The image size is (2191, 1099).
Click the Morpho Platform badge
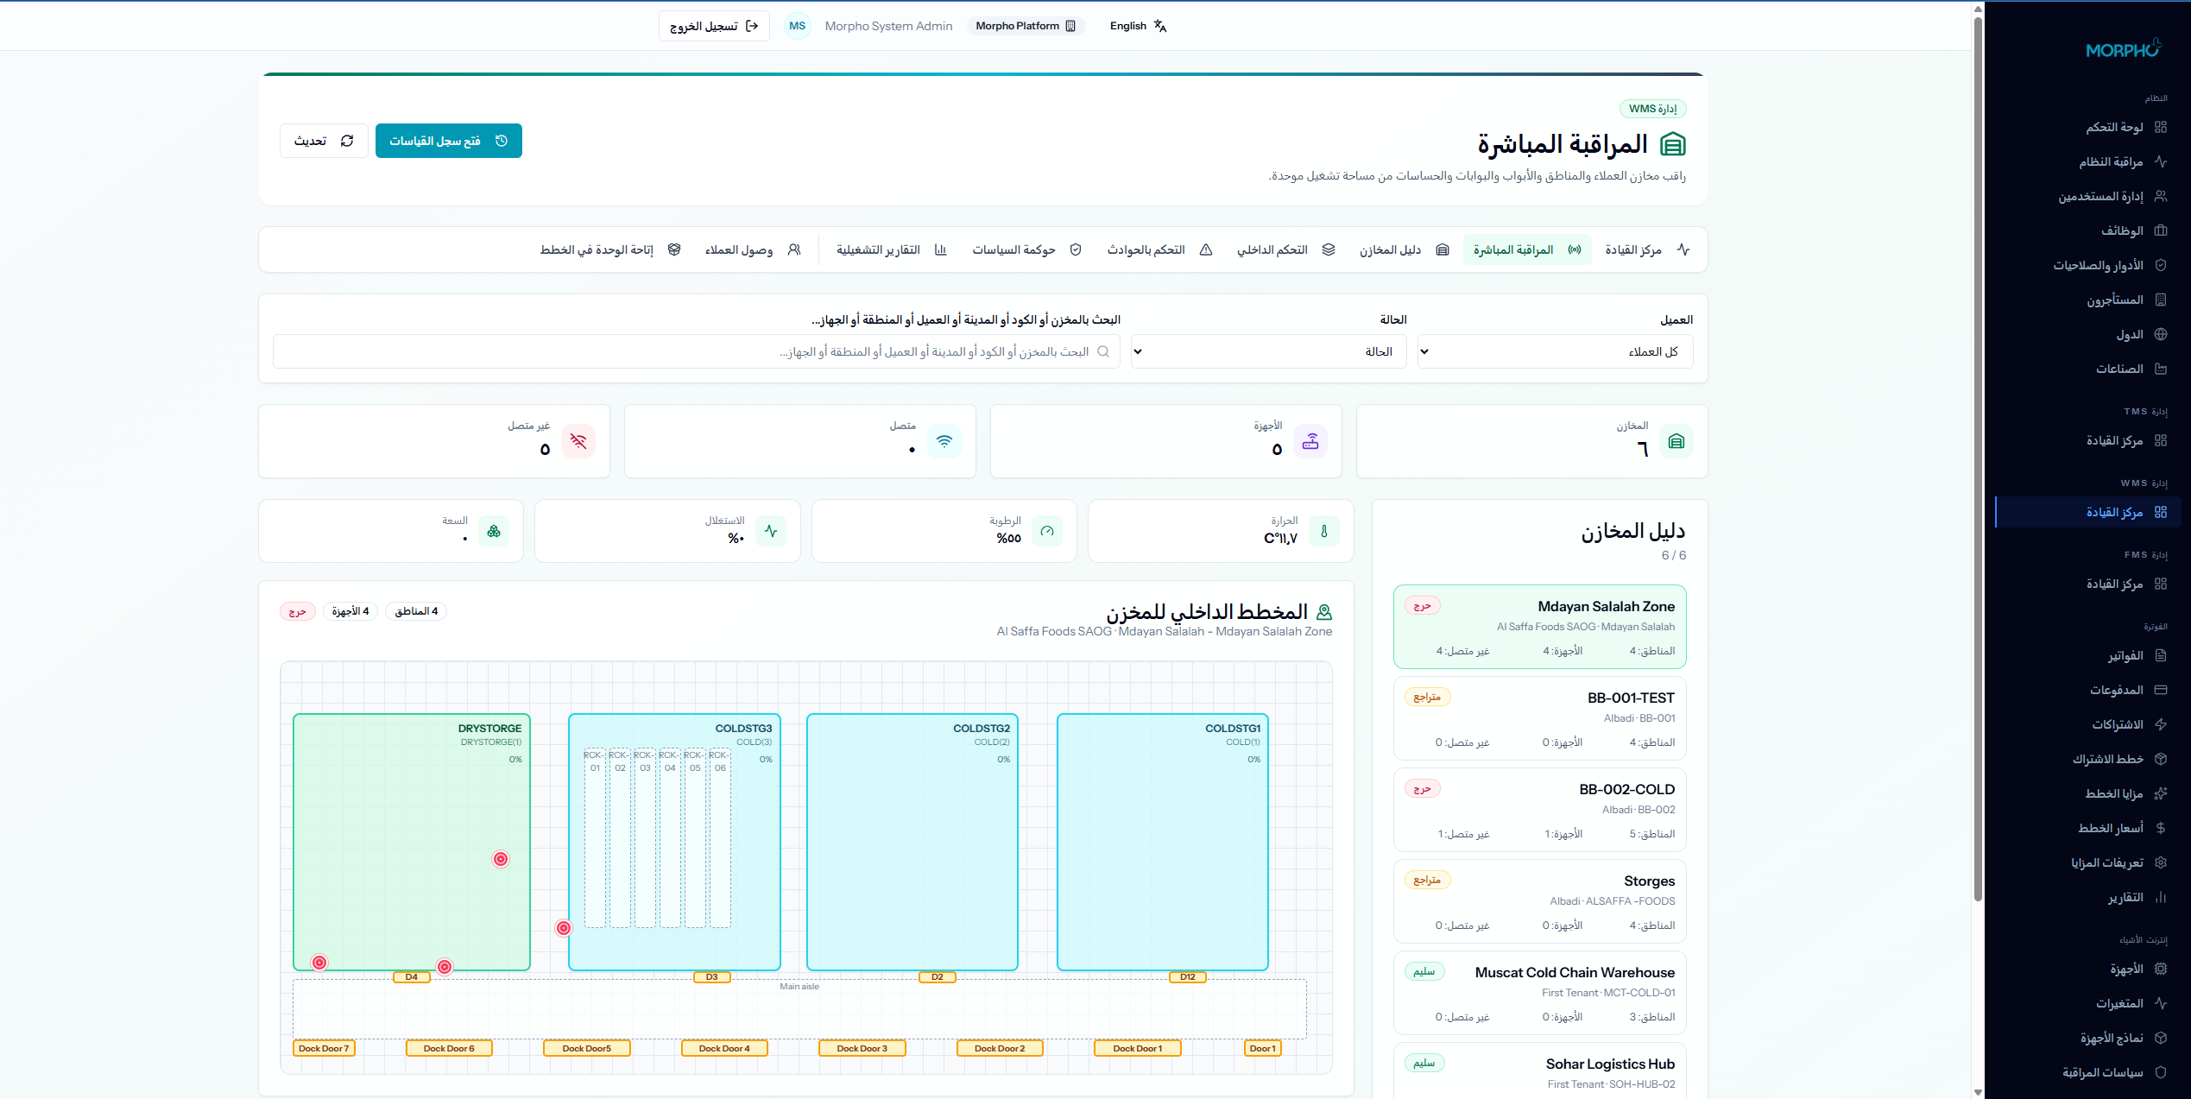pos(1025,26)
